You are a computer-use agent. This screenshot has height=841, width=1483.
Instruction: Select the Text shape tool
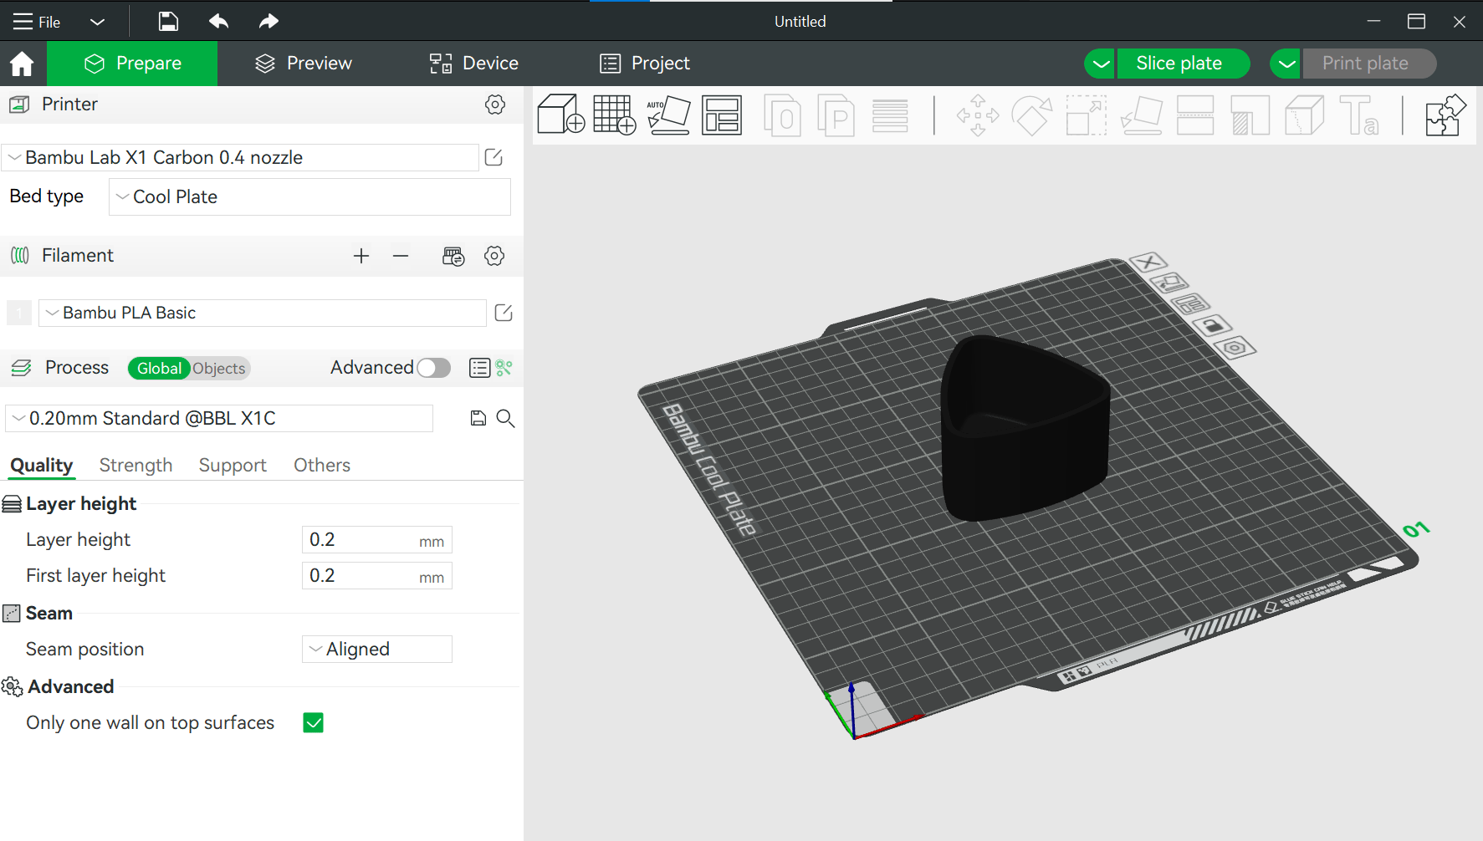pyautogui.click(x=1359, y=115)
